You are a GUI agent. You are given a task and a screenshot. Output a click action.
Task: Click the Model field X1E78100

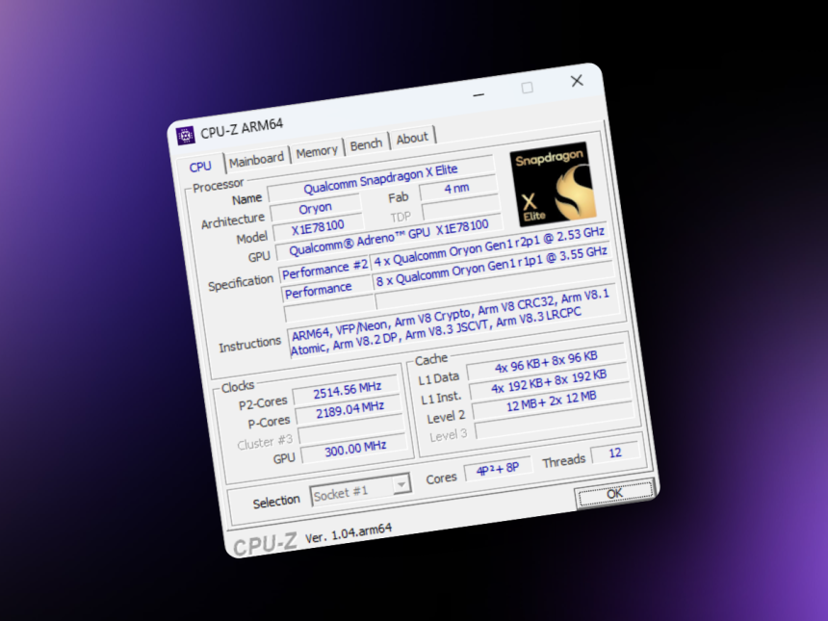[x=318, y=227]
